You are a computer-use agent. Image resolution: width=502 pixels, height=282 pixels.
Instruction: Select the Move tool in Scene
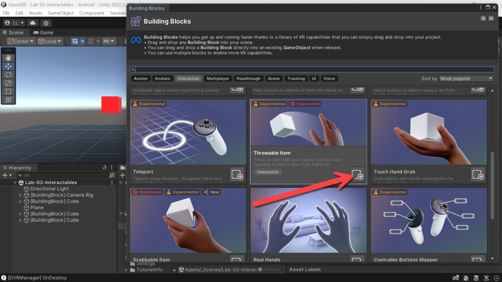pos(8,66)
